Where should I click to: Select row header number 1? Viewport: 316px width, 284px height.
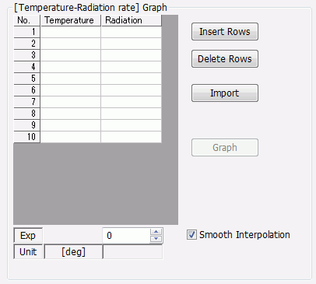26,32
